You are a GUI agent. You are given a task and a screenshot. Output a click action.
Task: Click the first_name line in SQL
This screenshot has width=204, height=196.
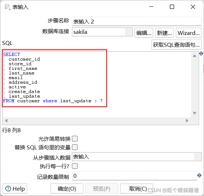[x=23, y=68]
